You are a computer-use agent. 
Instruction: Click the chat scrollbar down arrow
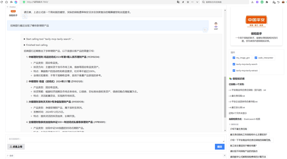coord(225,130)
